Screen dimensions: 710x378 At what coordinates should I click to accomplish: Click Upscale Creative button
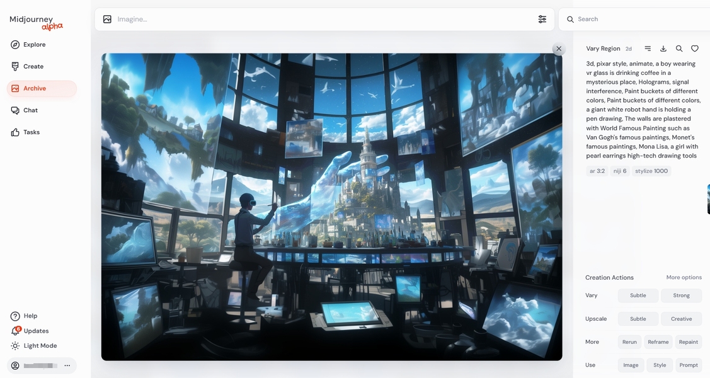coord(681,319)
